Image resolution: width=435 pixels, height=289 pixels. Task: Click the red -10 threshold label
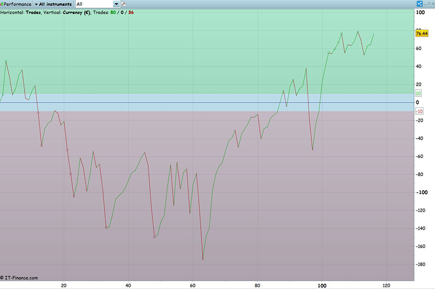(419, 111)
